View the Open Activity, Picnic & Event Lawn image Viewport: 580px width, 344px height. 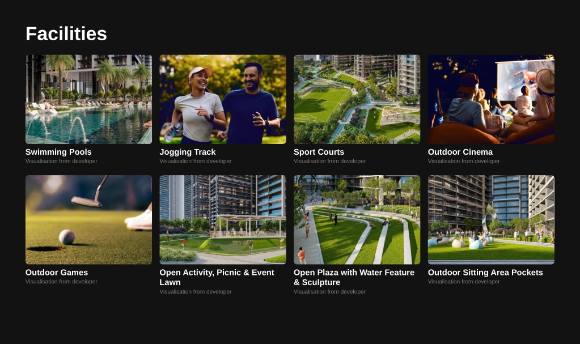223,220
